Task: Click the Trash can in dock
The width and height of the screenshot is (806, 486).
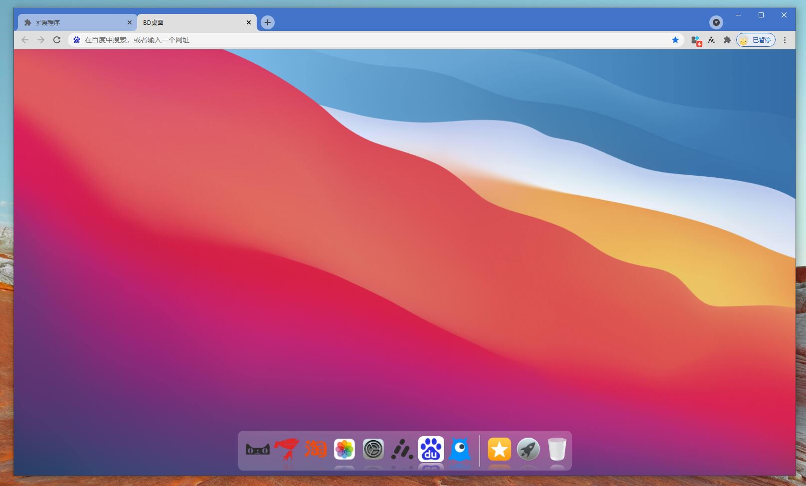Action: [x=557, y=450]
